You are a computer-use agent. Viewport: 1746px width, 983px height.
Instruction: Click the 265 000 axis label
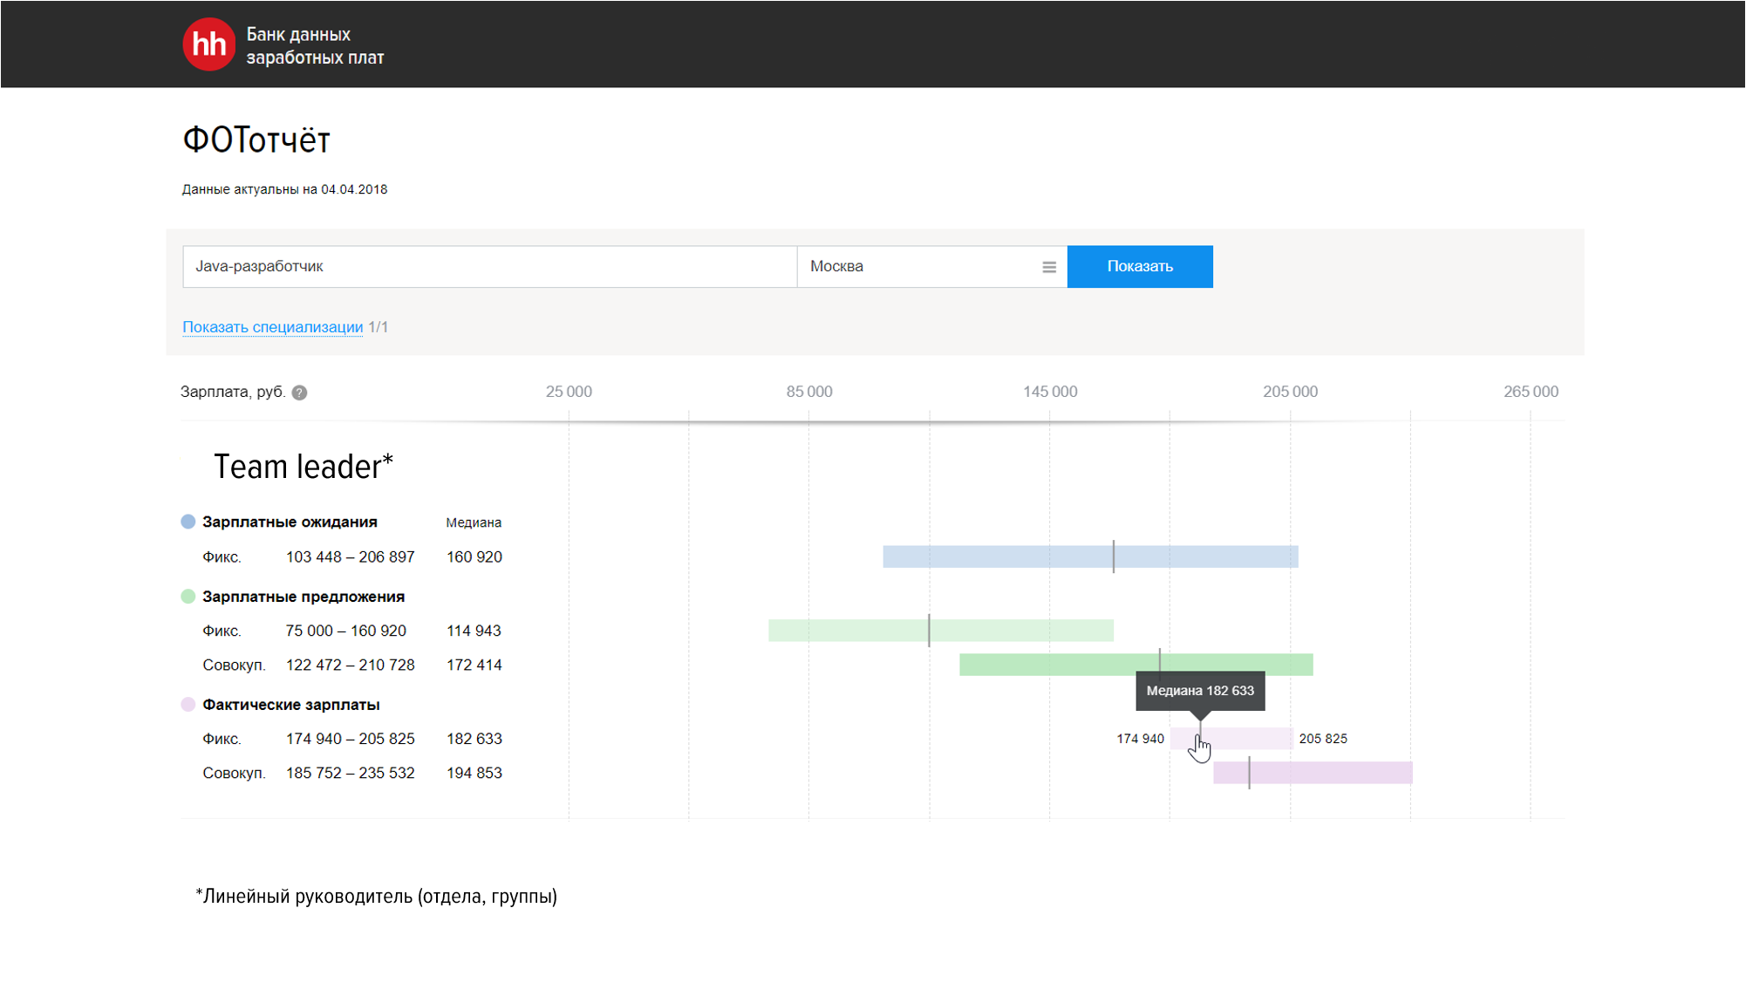pos(1531,392)
